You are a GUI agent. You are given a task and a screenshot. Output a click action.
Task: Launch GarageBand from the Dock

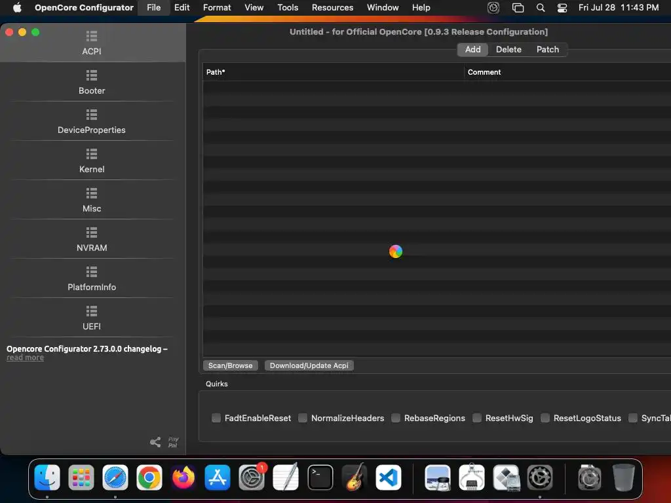click(x=355, y=477)
